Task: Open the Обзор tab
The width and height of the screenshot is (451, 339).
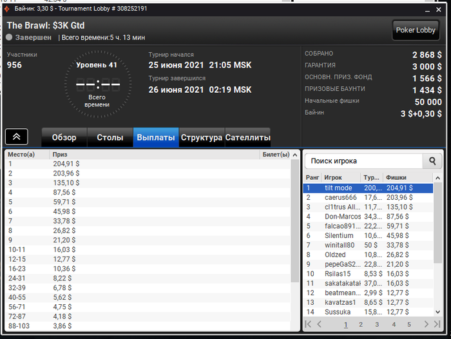Action: pyautogui.click(x=64, y=137)
